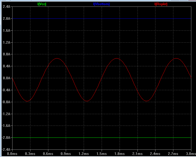196x157 pixels.
Task: Click the 2.1ms time axis label
Action: click(137, 154)
